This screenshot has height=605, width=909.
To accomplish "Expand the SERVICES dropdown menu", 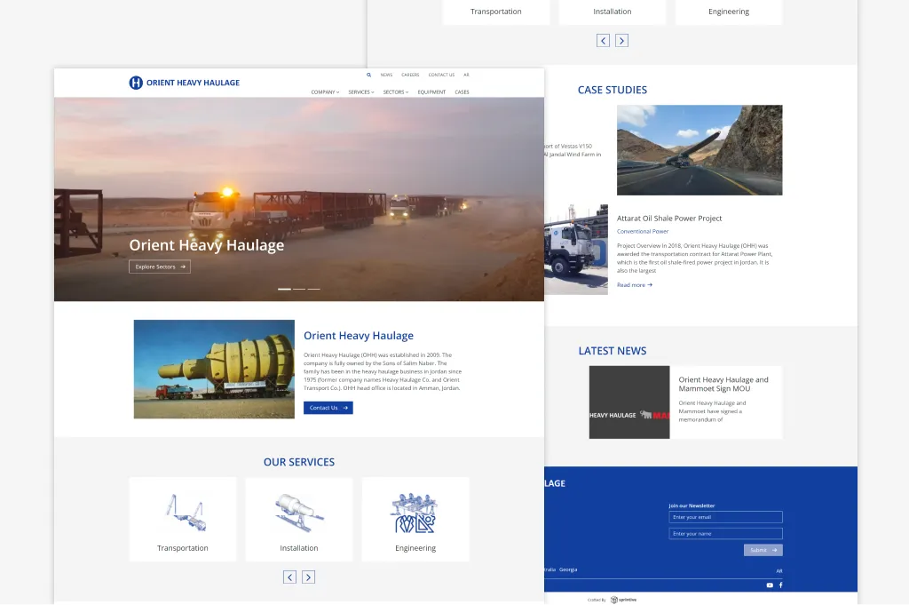I will coord(361,92).
